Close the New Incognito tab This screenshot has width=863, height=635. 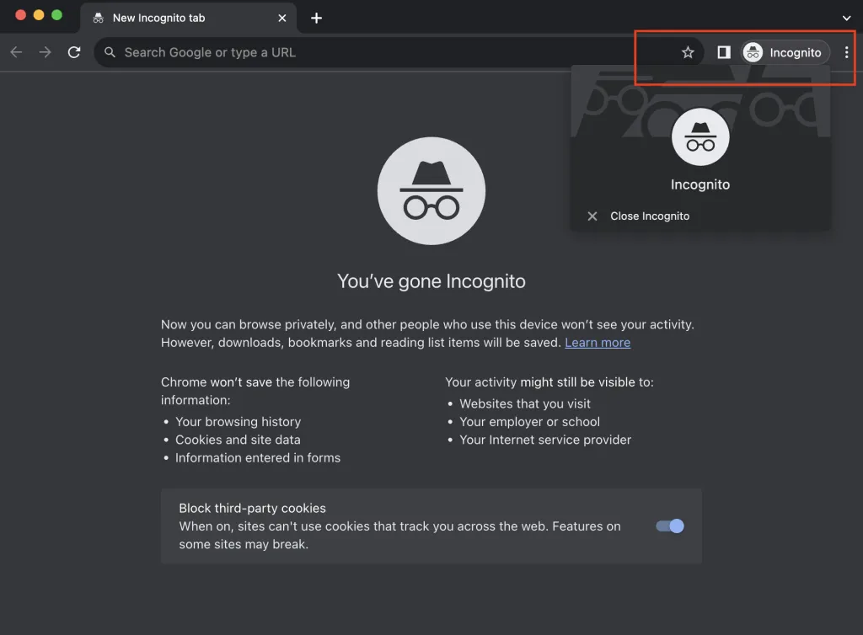click(x=281, y=18)
